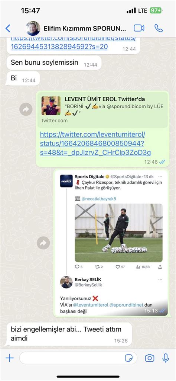Open the leventumiterol twitter status link

[95, 143]
